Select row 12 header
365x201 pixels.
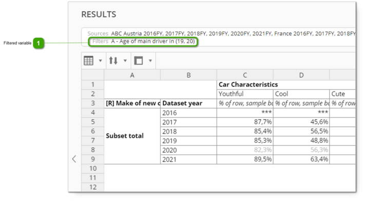[92, 187]
